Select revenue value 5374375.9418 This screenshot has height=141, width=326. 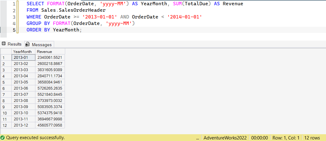(x=50, y=113)
